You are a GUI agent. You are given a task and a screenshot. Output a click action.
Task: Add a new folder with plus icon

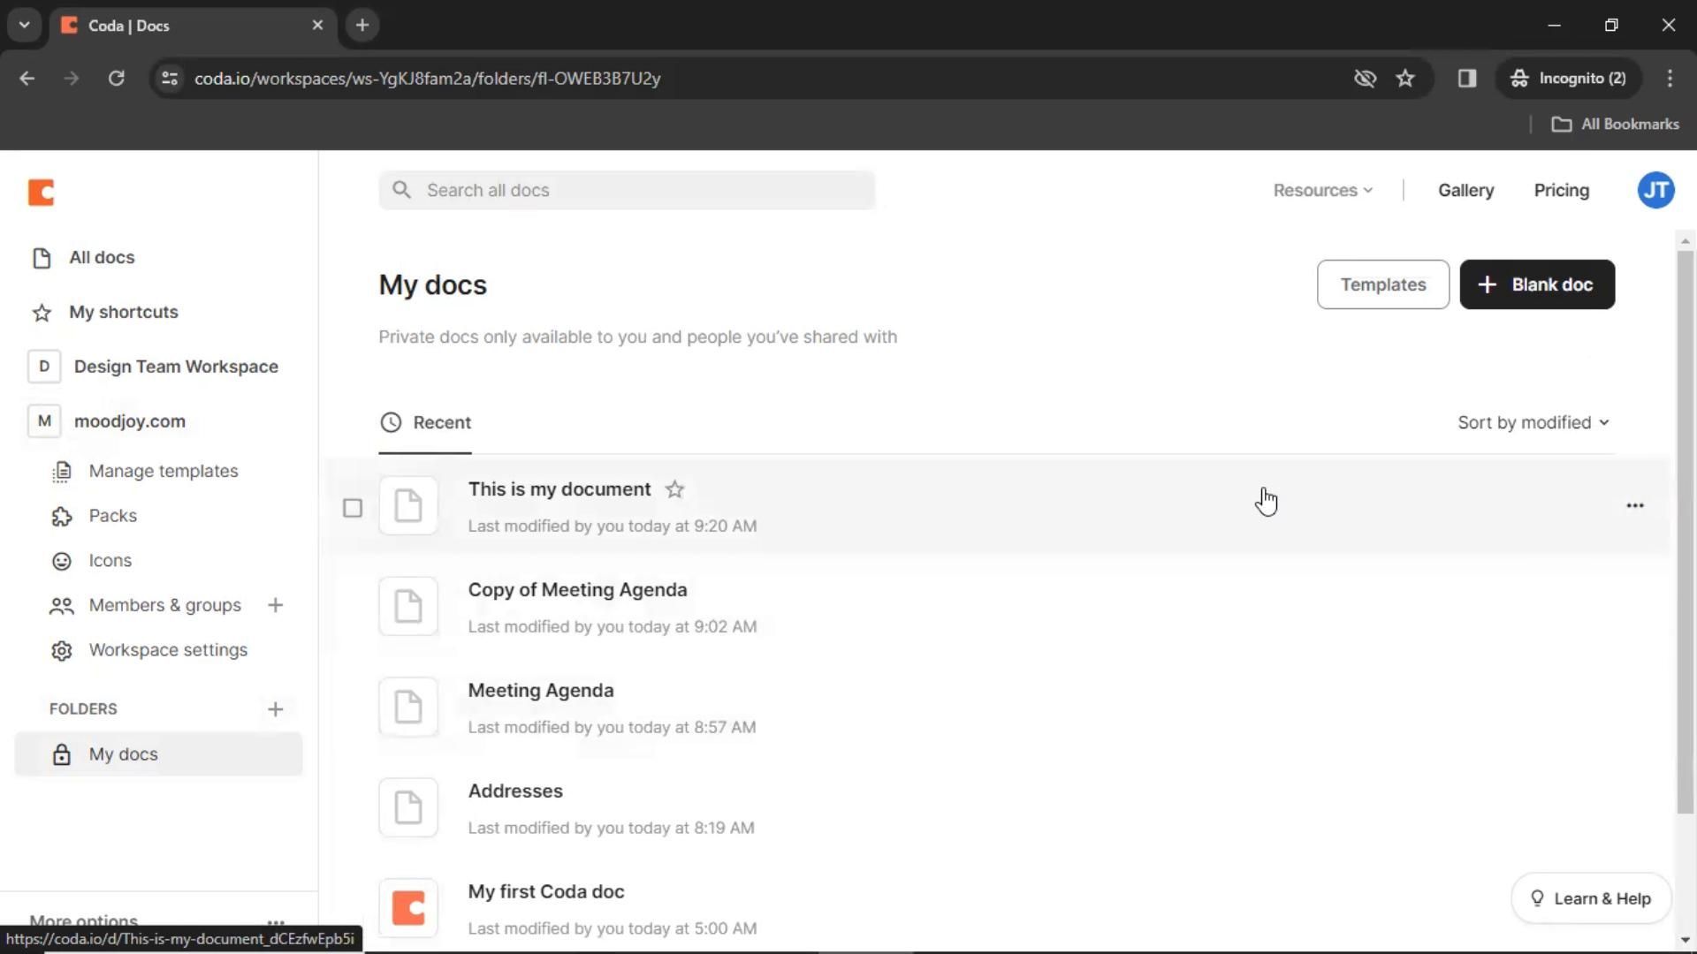pyautogui.click(x=275, y=709)
